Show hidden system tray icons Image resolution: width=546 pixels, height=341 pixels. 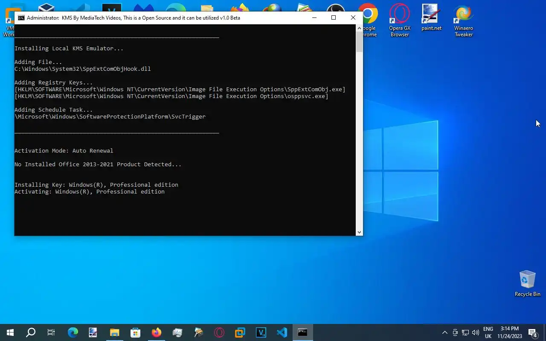click(445, 332)
